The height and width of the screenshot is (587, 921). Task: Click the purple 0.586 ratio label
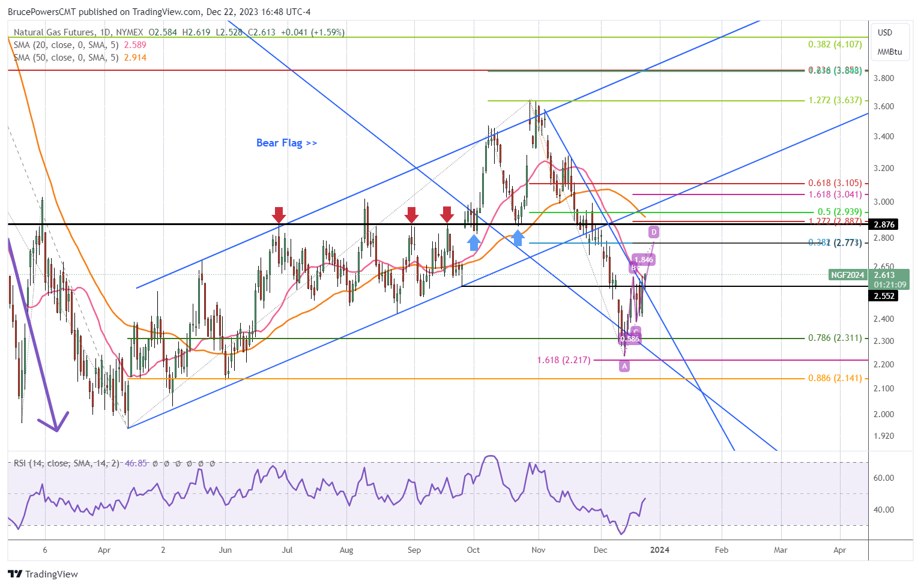(x=630, y=339)
